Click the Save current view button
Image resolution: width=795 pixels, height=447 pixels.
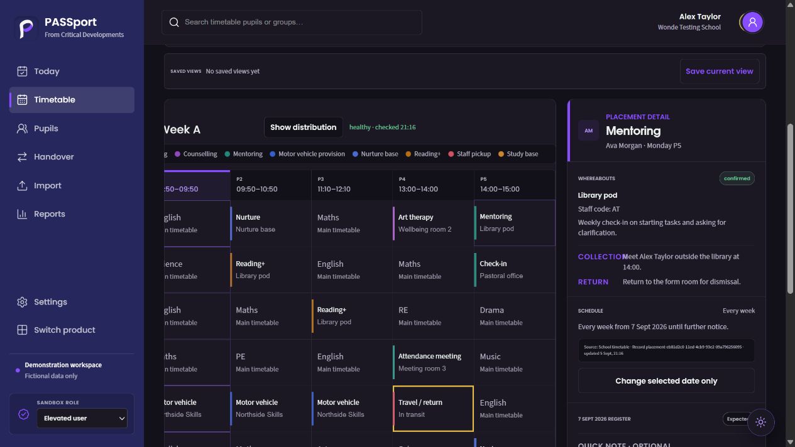[720, 72]
